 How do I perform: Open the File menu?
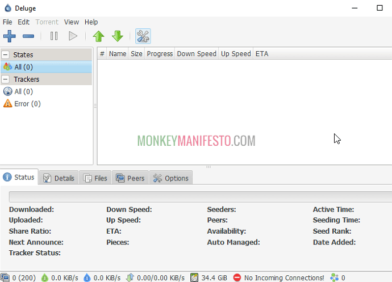click(x=7, y=22)
